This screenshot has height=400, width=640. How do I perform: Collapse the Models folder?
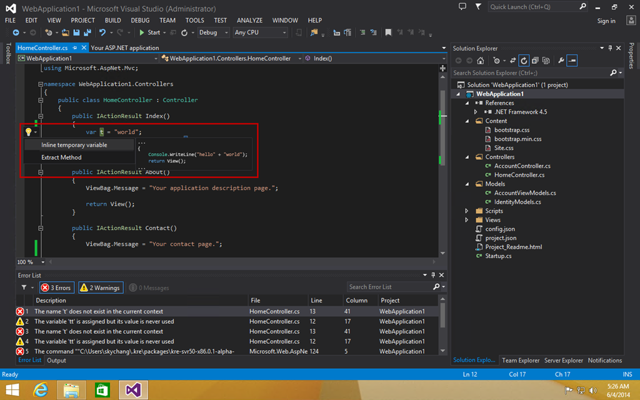(467, 184)
